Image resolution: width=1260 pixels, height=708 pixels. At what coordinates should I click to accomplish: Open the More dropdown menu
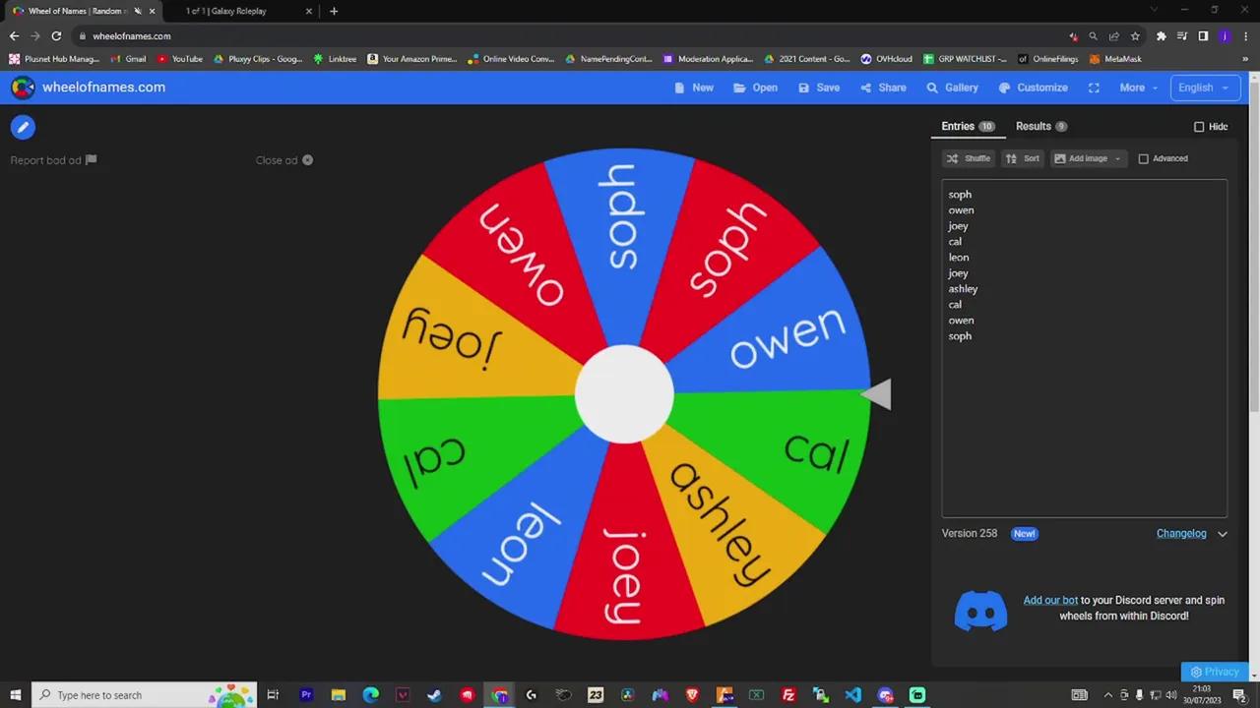[1139, 88]
